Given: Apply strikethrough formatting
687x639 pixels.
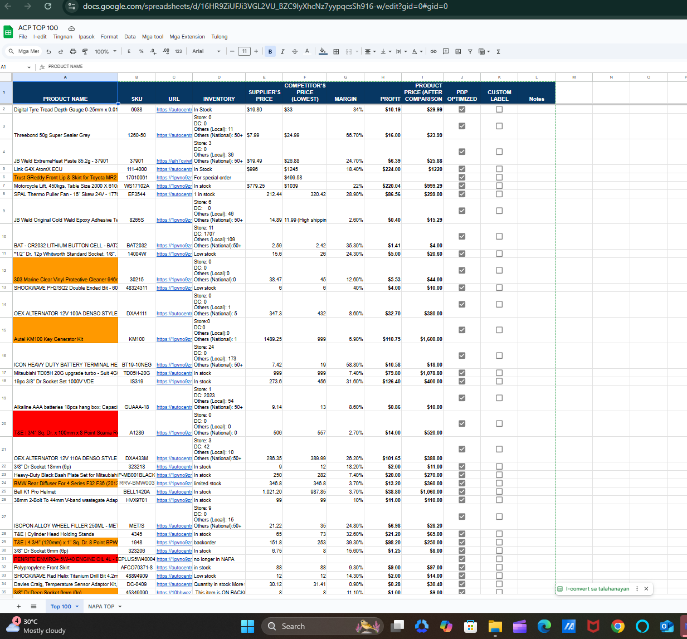Looking at the screenshot, I should pos(295,51).
